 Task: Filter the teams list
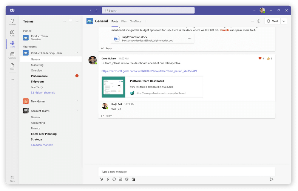point(70,21)
